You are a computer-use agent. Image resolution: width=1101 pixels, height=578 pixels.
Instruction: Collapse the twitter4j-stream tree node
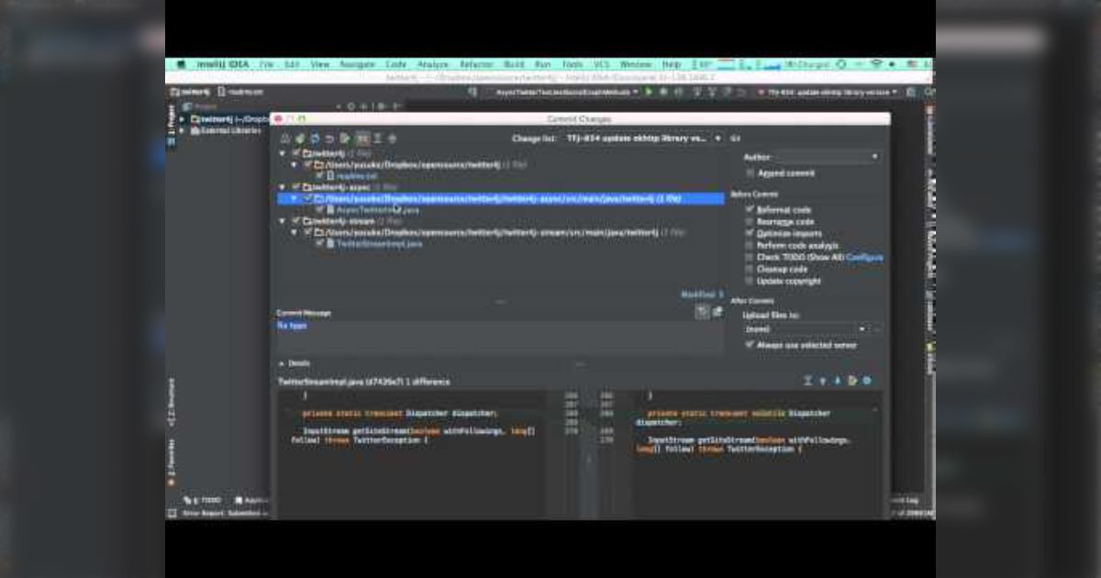tap(284, 221)
